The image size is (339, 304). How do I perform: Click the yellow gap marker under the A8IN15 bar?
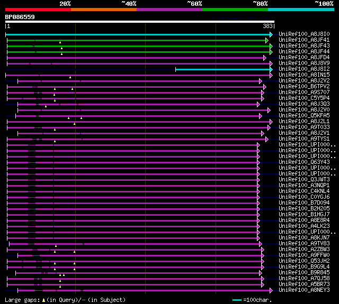click(70, 77)
